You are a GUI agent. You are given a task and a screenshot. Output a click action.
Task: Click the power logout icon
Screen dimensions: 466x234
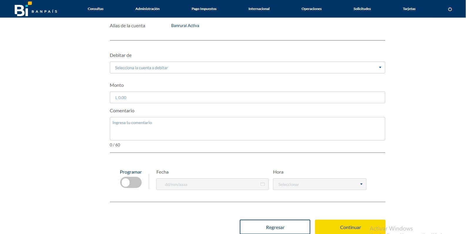450,9
